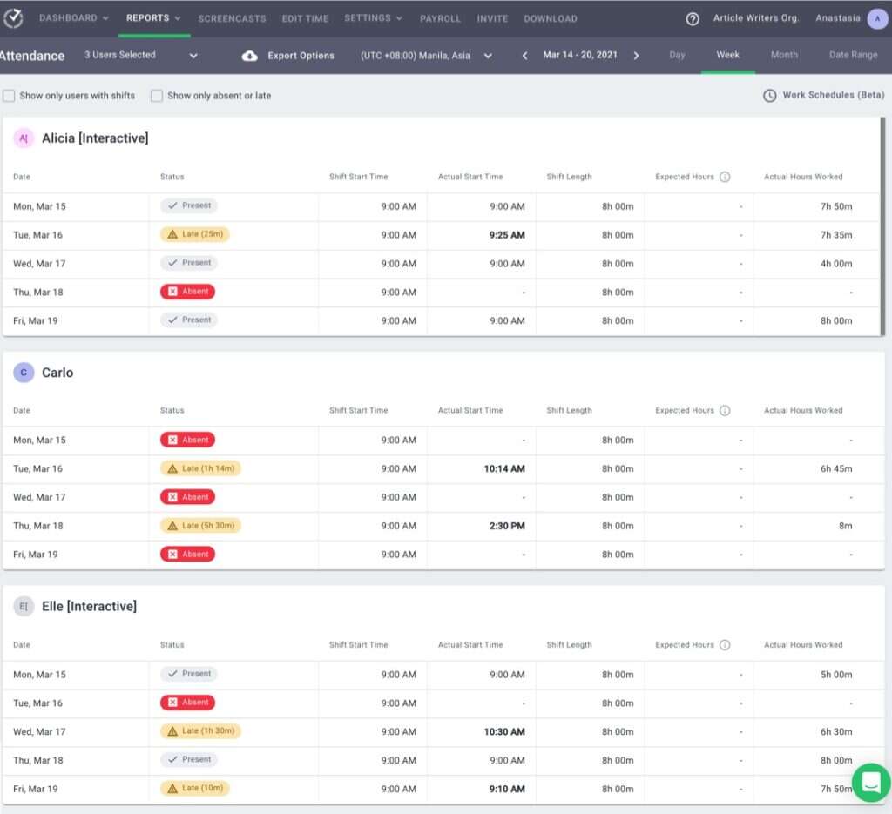Advance to next week arrow
892x814 pixels.
coord(636,56)
